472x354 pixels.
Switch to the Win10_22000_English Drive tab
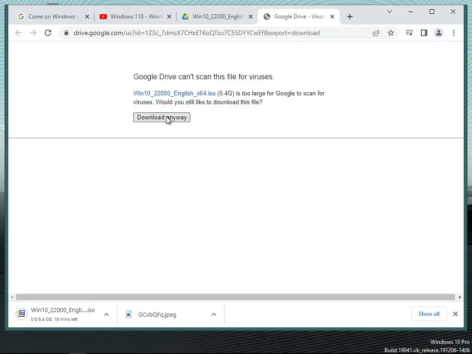click(218, 17)
